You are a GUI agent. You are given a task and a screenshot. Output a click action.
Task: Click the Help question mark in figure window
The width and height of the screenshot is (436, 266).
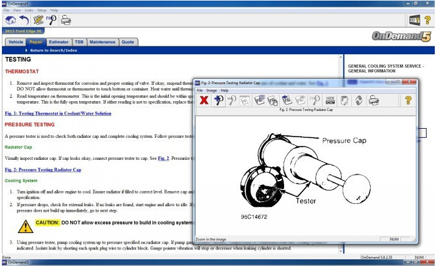pos(408,101)
